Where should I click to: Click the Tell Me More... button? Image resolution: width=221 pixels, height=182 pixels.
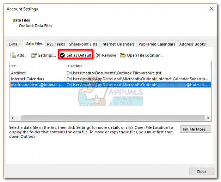click(x=196, y=129)
